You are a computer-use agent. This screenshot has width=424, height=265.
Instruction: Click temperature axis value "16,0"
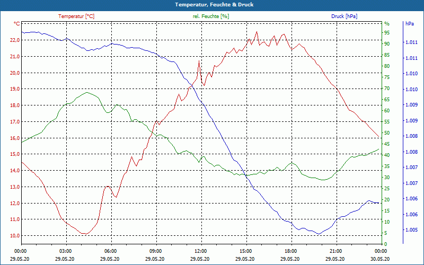click(15, 138)
